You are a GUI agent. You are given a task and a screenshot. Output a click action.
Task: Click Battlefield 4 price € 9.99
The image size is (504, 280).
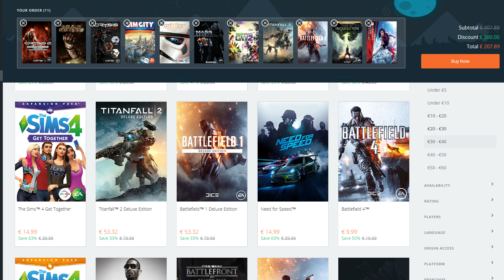(349, 232)
